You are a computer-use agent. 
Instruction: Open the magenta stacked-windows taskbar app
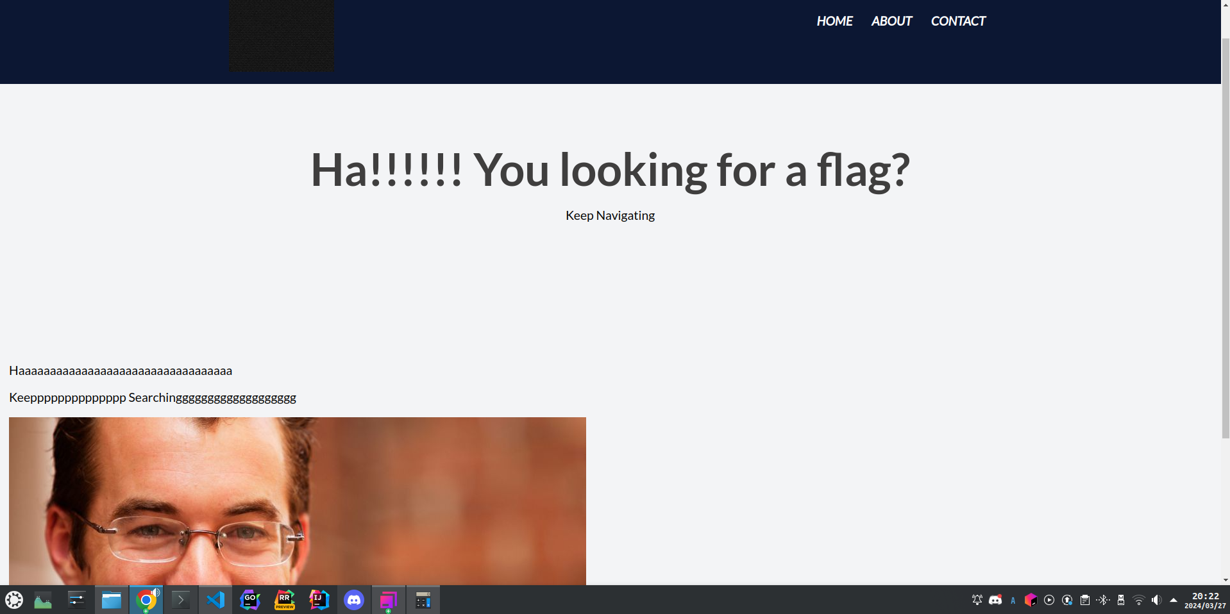389,600
